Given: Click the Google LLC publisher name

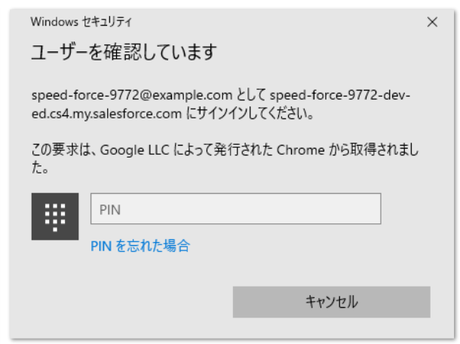Looking at the screenshot, I should tap(135, 150).
